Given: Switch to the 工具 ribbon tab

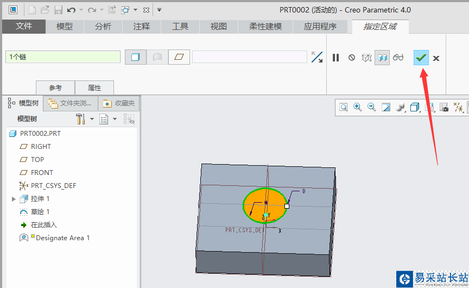Looking at the screenshot, I should click(x=180, y=26).
